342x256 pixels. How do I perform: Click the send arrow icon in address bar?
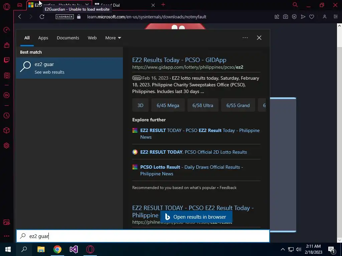click(303, 17)
